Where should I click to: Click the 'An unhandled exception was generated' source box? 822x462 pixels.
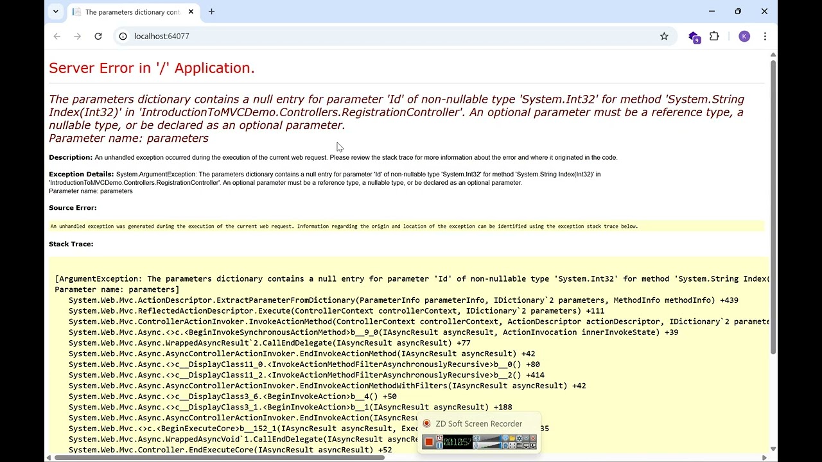tap(407, 226)
